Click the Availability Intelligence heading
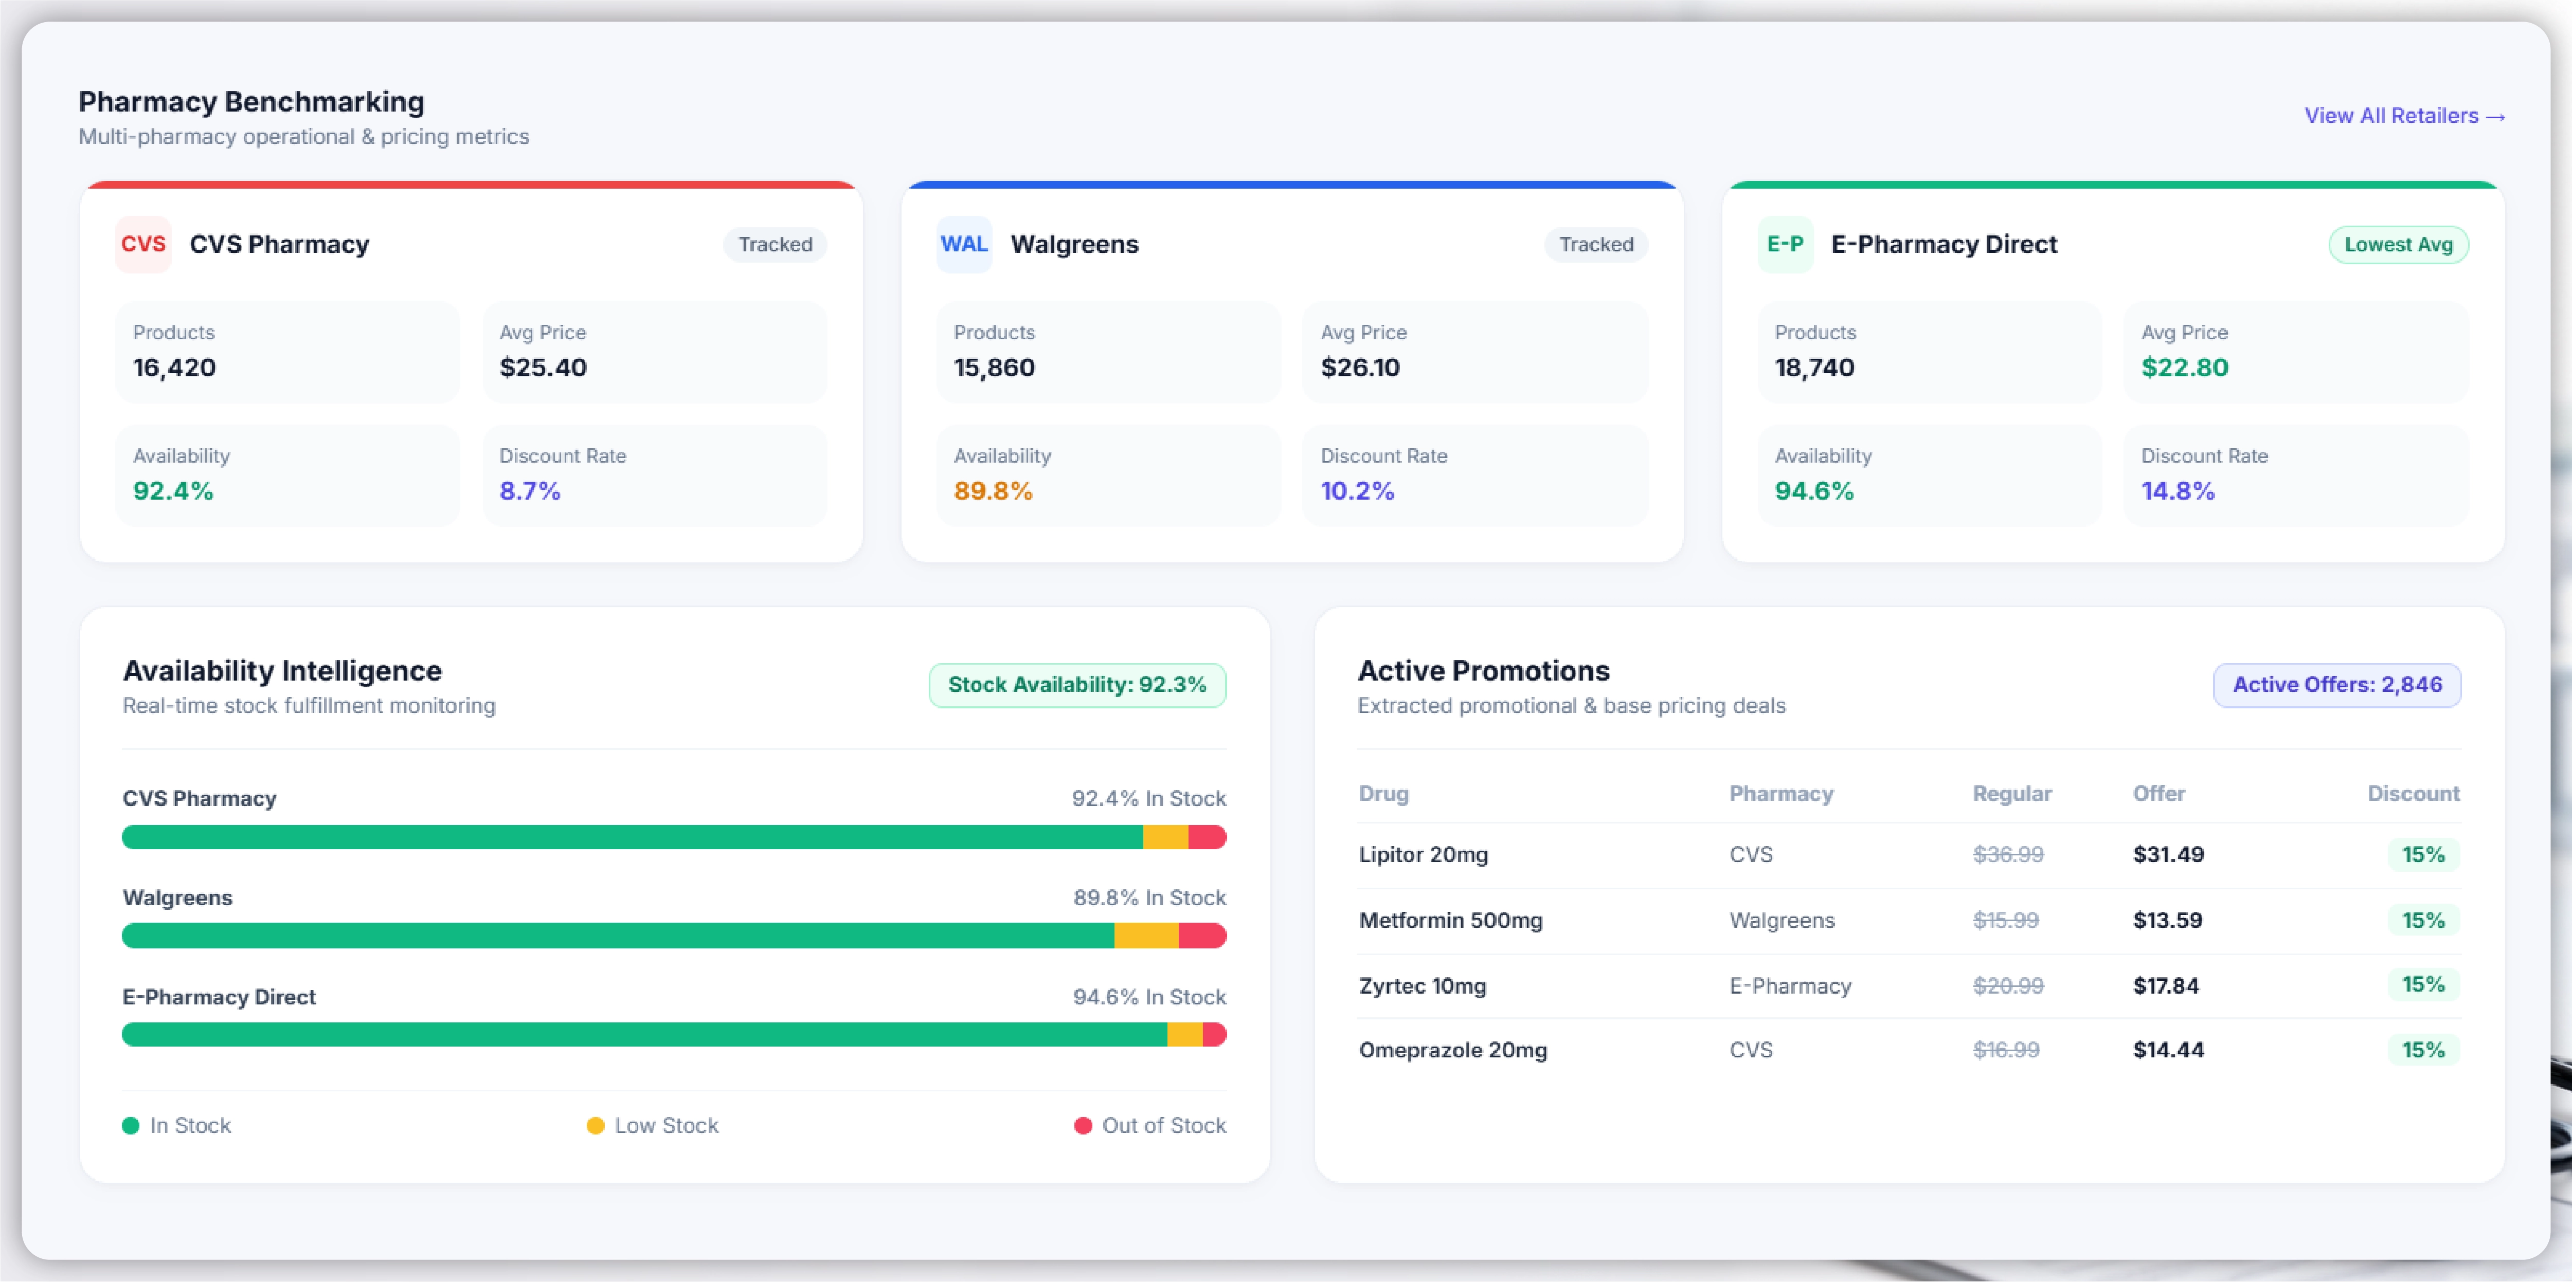This screenshot has height=1282, width=2572. 282,671
